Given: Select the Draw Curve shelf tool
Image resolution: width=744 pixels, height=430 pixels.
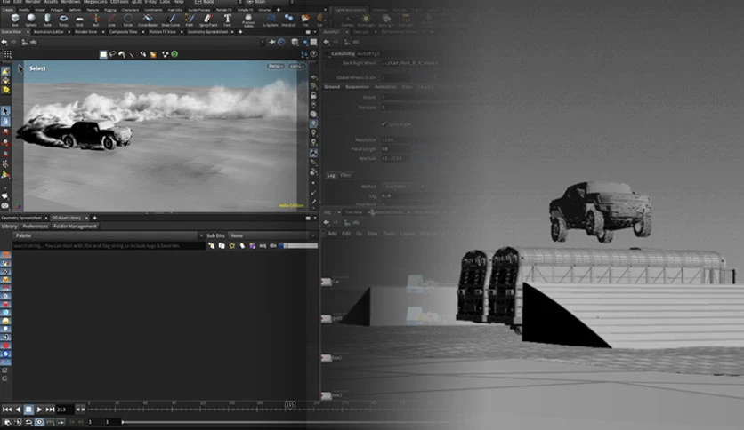Looking at the screenshot, I should [x=171, y=19].
